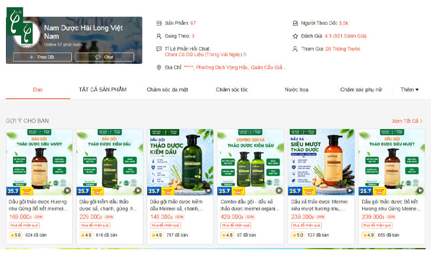Click Online 57 phút trước status

point(64,44)
